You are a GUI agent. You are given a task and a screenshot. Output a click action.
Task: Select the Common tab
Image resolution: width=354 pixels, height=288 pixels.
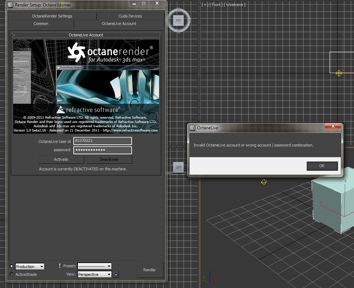pos(41,24)
